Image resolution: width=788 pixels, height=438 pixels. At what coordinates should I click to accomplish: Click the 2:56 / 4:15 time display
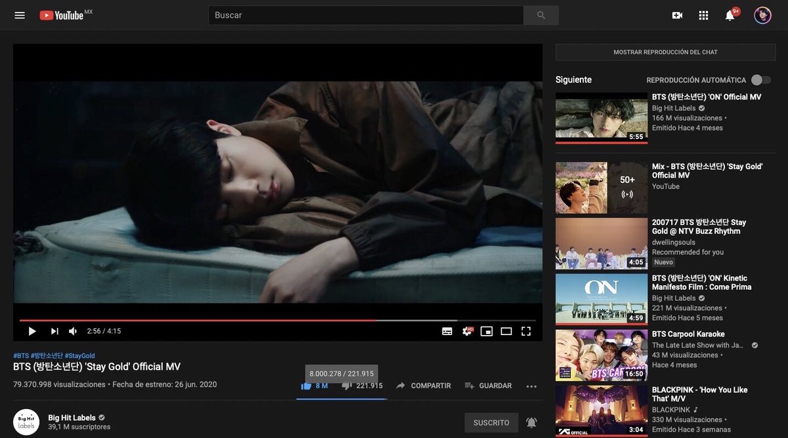(x=104, y=331)
